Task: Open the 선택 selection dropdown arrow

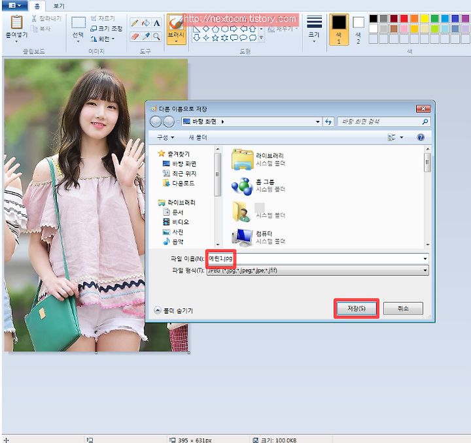Action: pos(78,41)
